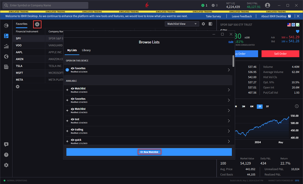Select the 5Y chart range
The width and height of the screenshot is (303, 184).
[268, 106]
